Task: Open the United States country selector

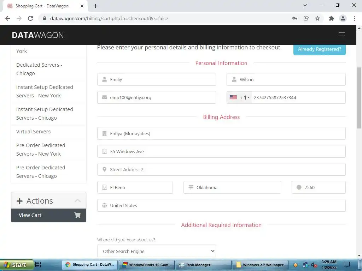Action: click(221, 205)
